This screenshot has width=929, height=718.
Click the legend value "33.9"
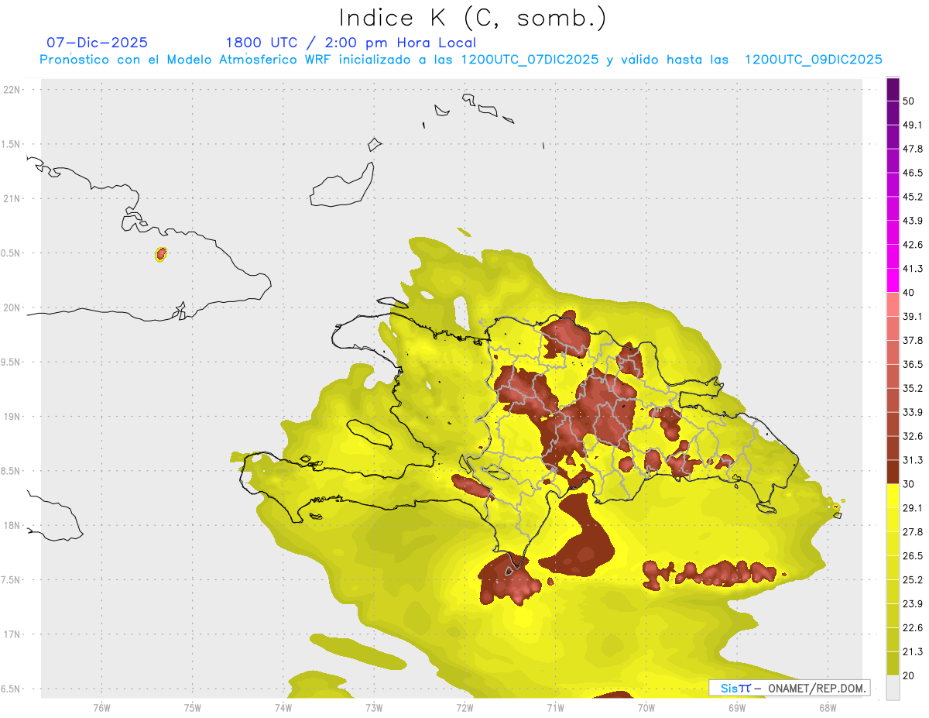(x=912, y=412)
